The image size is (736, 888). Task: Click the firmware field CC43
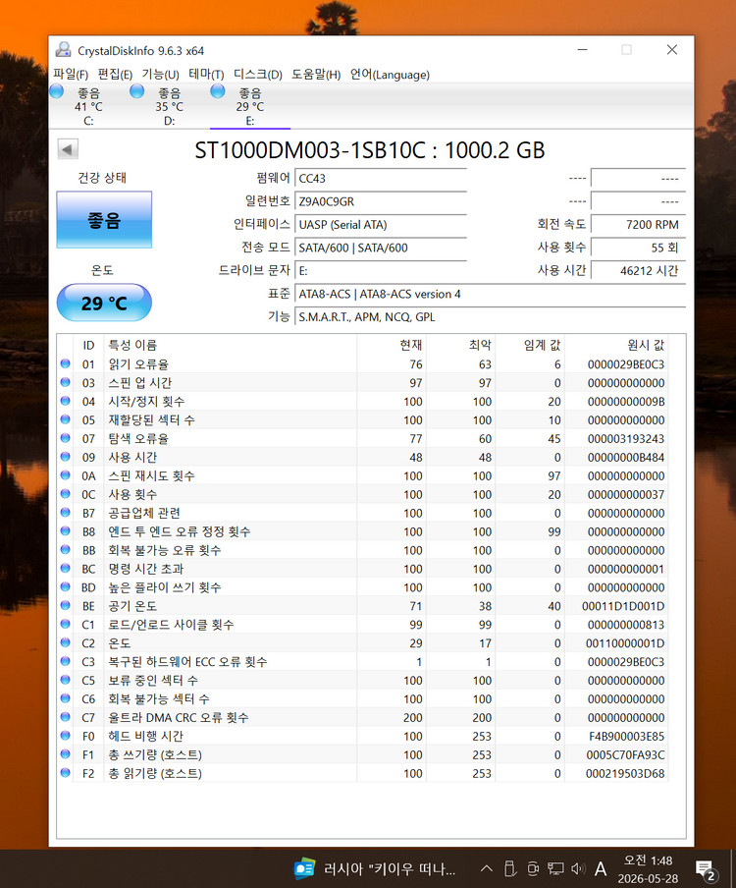coord(380,179)
